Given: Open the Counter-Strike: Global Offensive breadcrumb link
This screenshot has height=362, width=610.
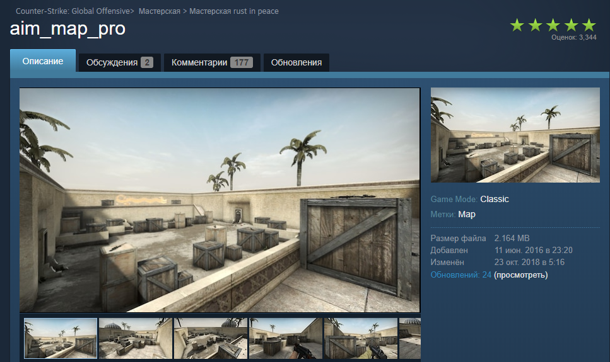Looking at the screenshot, I should pyautogui.click(x=73, y=11).
